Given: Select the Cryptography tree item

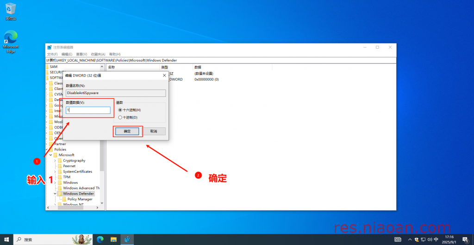Looking at the screenshot, I should click(74, 161).
